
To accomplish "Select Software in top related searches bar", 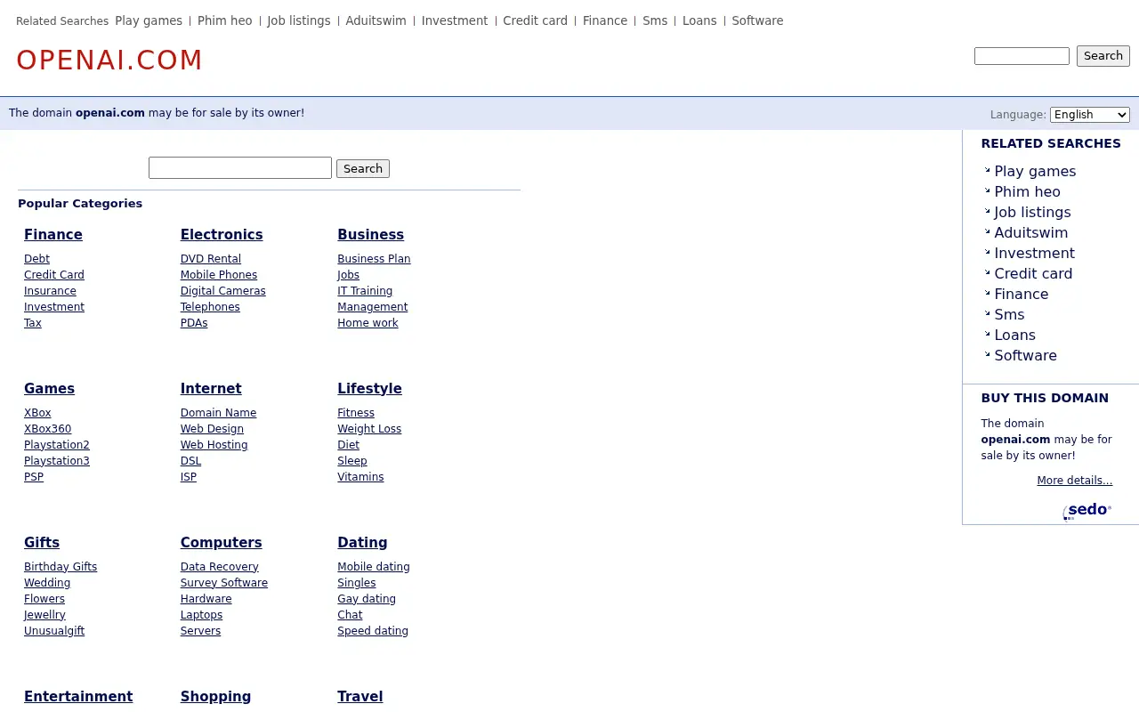I will click(x=757, y=20).
